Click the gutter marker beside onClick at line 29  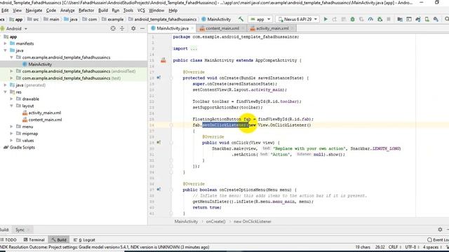point(159,142)
